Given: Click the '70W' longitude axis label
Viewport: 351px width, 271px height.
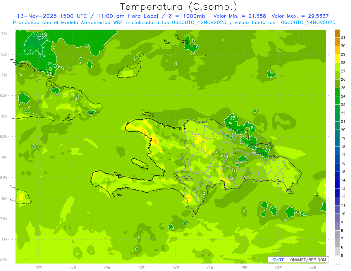Looking at the screenshot, I should (244, 267).
